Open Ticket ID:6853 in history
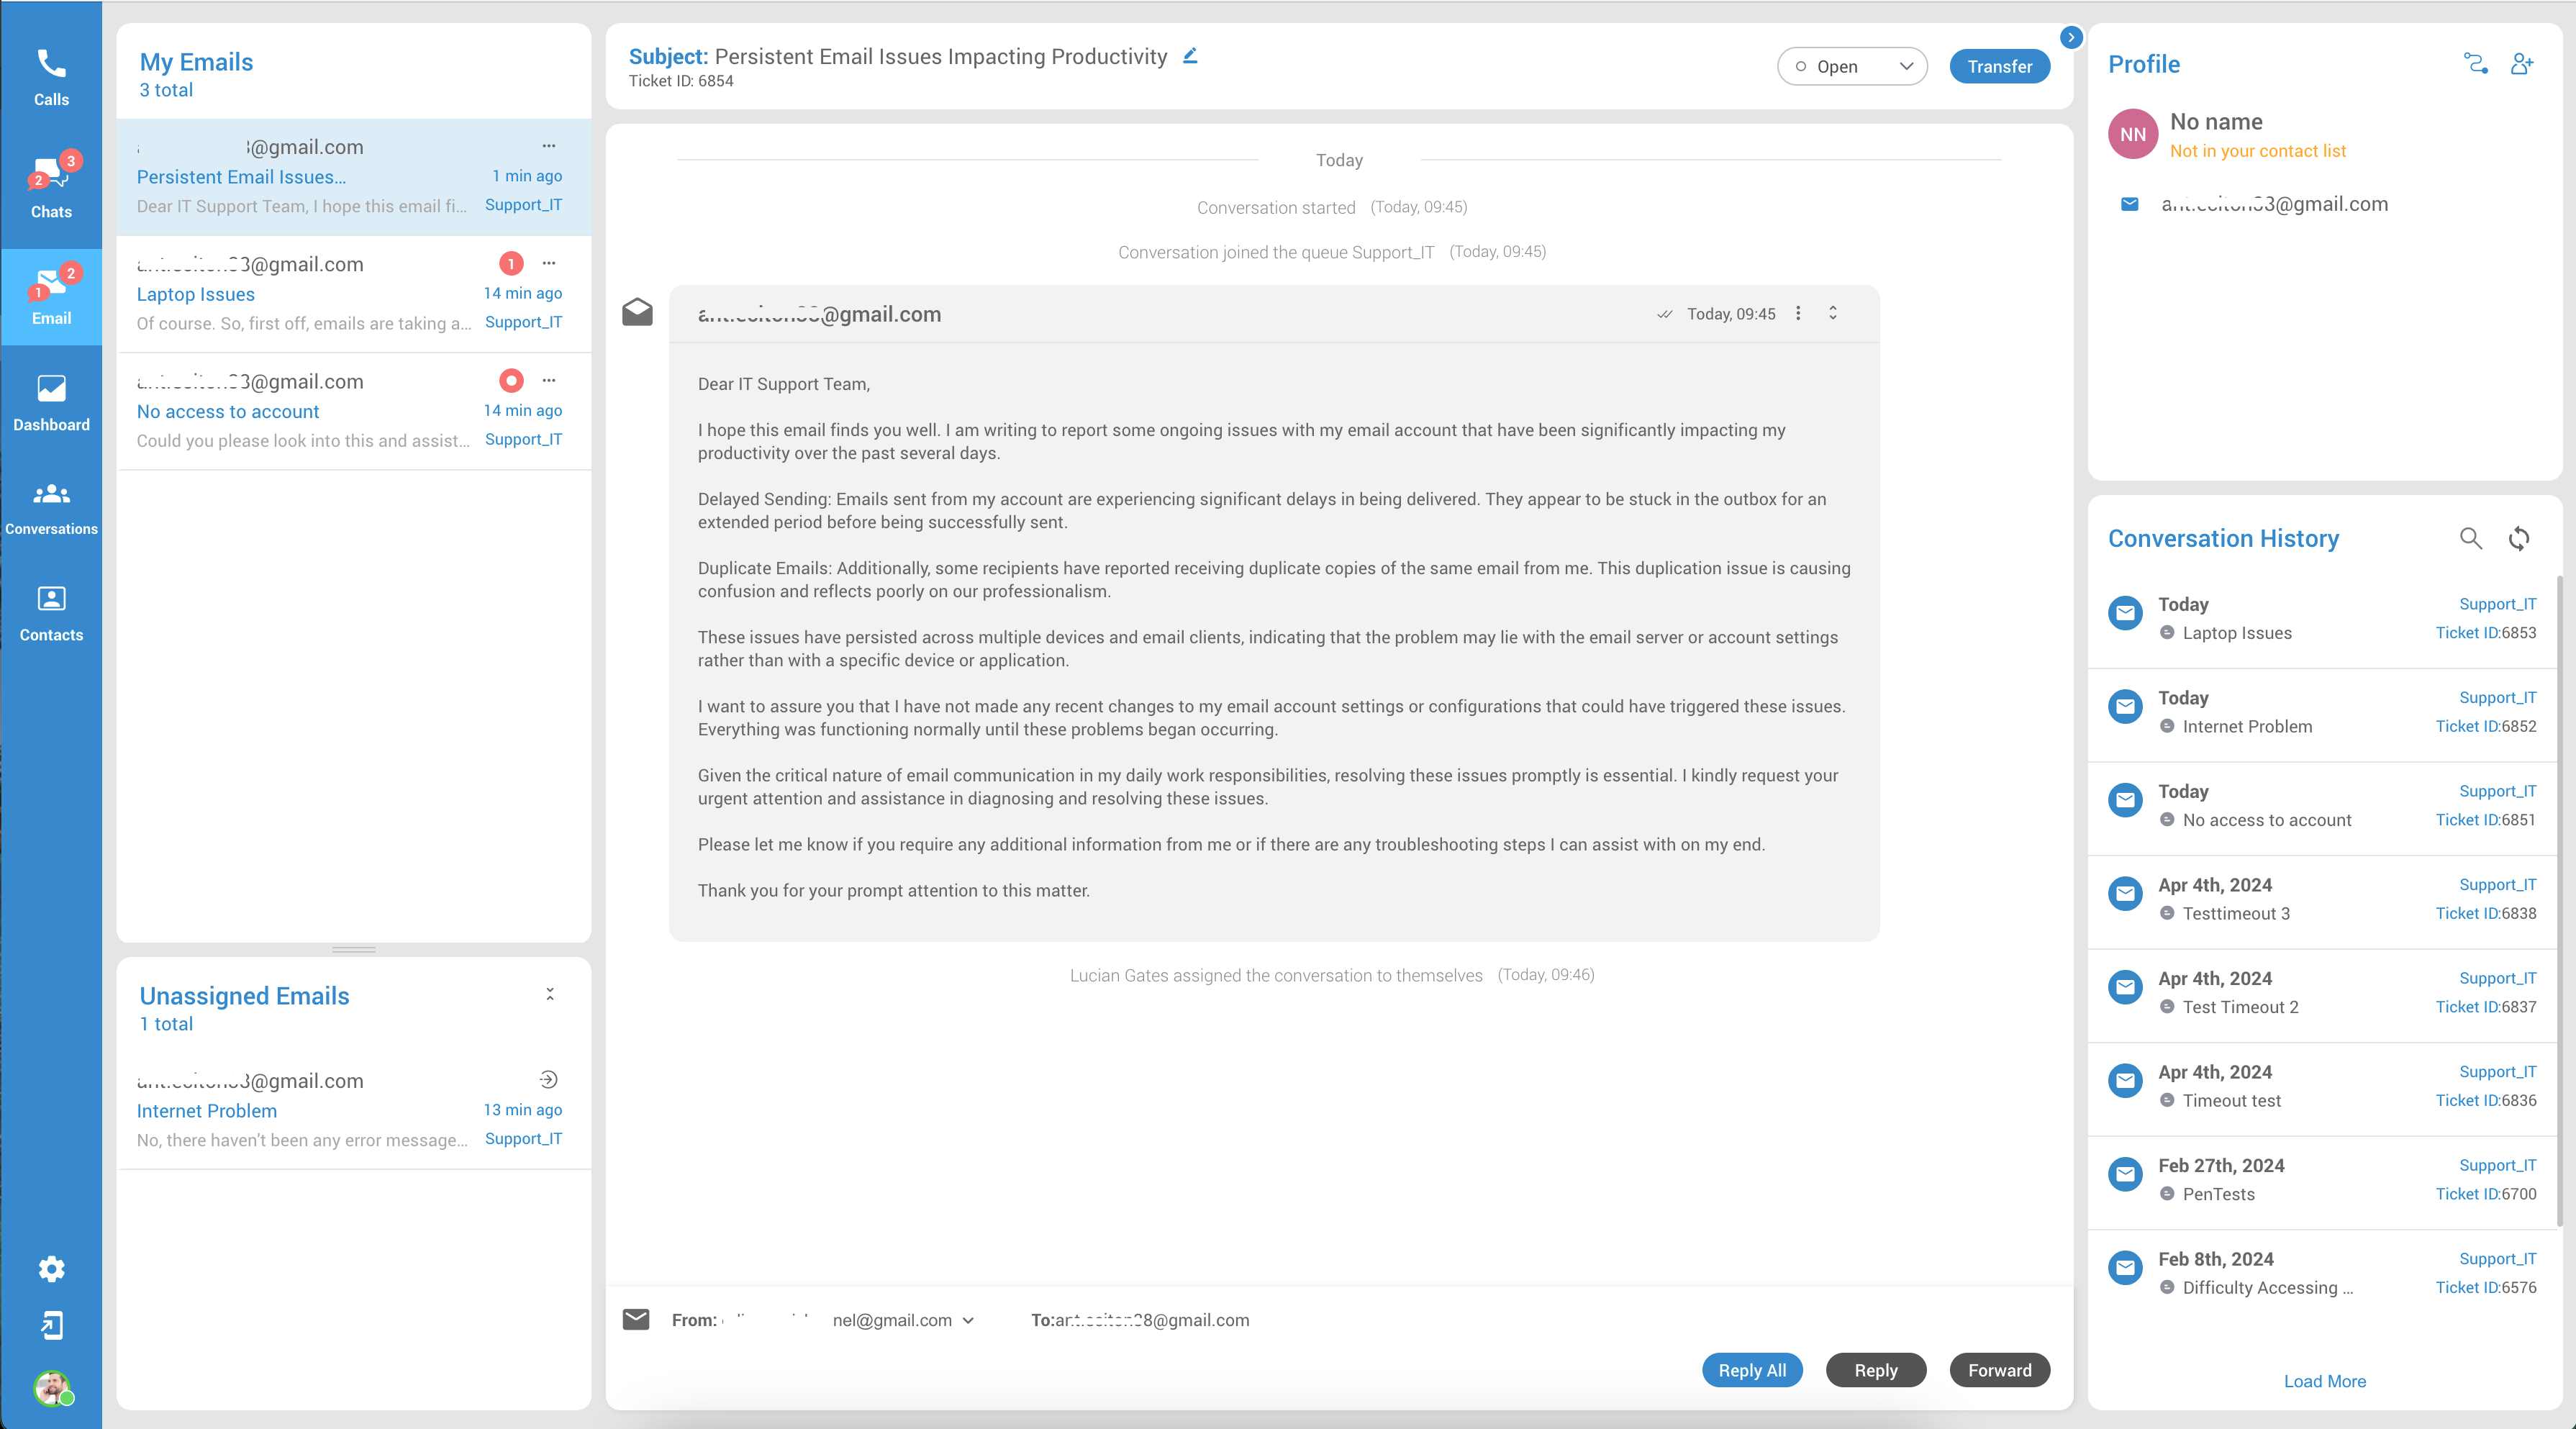The width and height of the screenshot is (2576, 1429). [2486, 632]
